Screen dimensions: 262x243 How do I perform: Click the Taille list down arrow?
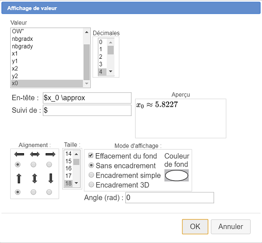76,183
